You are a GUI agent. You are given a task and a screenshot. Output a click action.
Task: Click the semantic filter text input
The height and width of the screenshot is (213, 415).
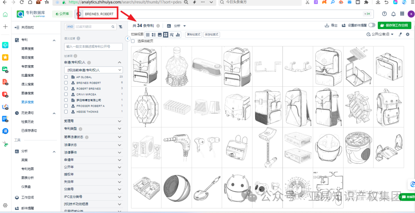coord(93,47)
